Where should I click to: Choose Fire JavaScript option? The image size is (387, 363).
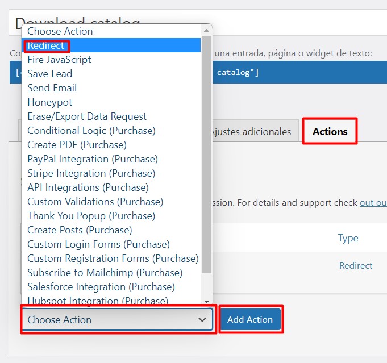pos(59,60)
